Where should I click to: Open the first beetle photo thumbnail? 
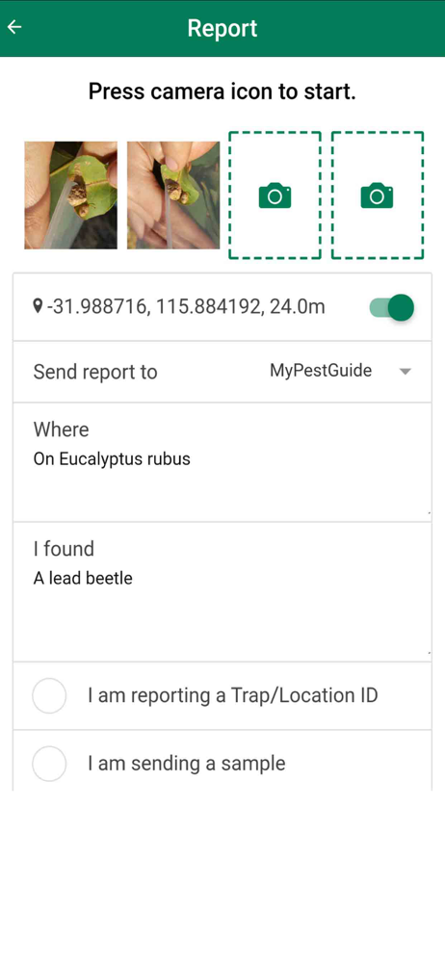[x=70, y=195]
